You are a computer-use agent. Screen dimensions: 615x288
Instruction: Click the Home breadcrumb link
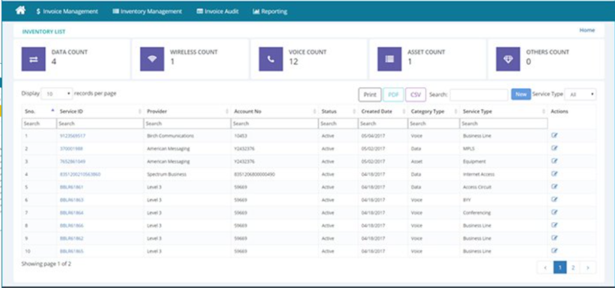(x=587, y=30)
